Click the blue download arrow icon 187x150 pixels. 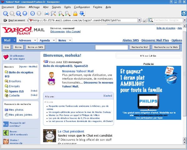coord(82,13)
